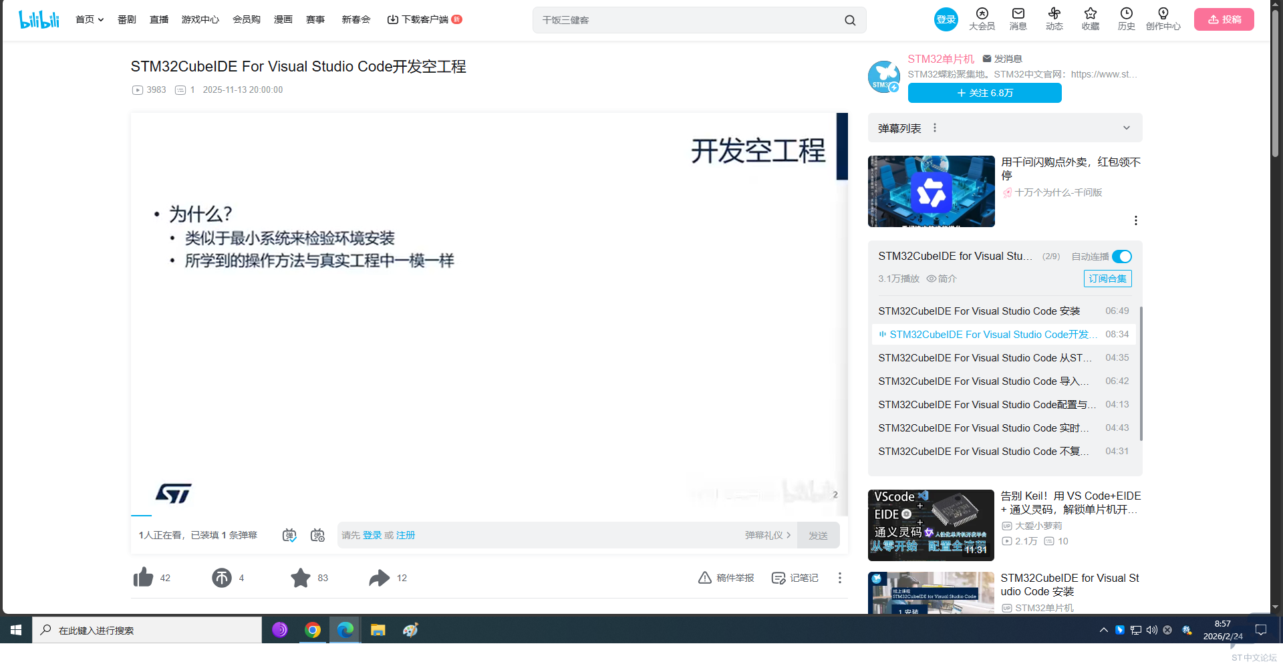Click the 关注 follow button
This screenshot has width=1283, height=668.
pyautogui.click(x=984, y=93)
